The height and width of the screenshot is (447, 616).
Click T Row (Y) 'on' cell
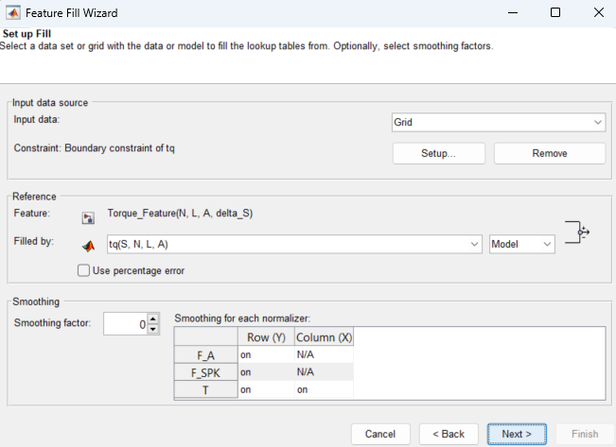(266, 389)
